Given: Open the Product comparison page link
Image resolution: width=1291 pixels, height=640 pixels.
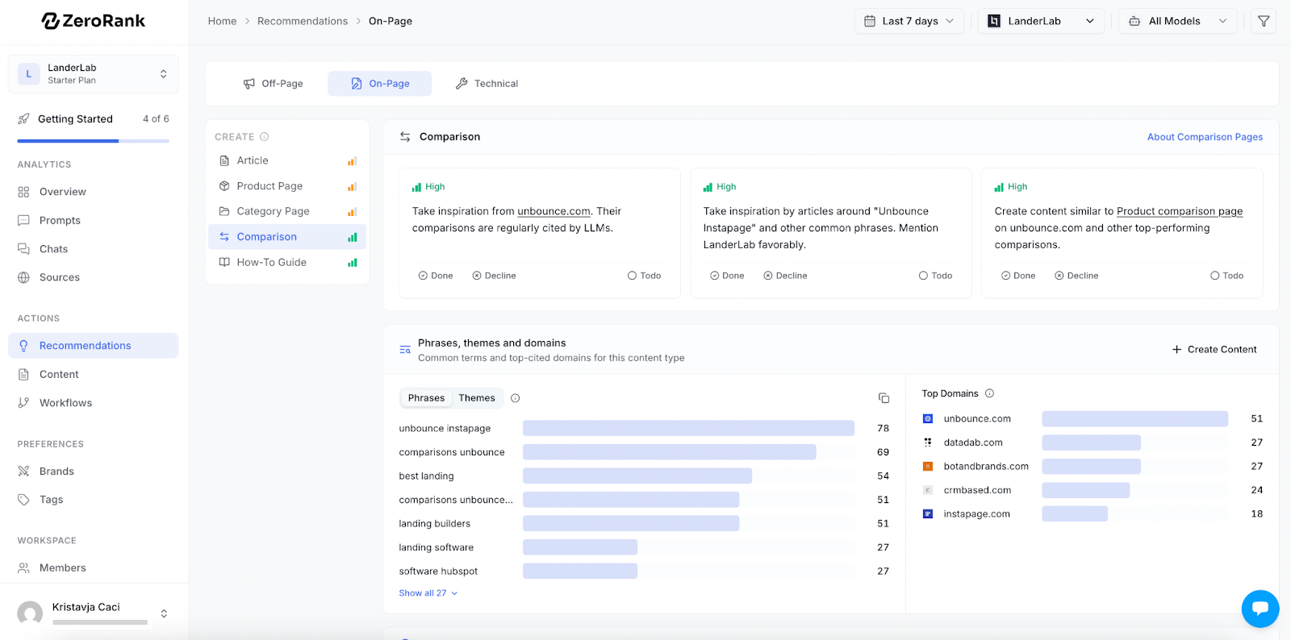Looking at the screenshot, I should coord(1180,211).
